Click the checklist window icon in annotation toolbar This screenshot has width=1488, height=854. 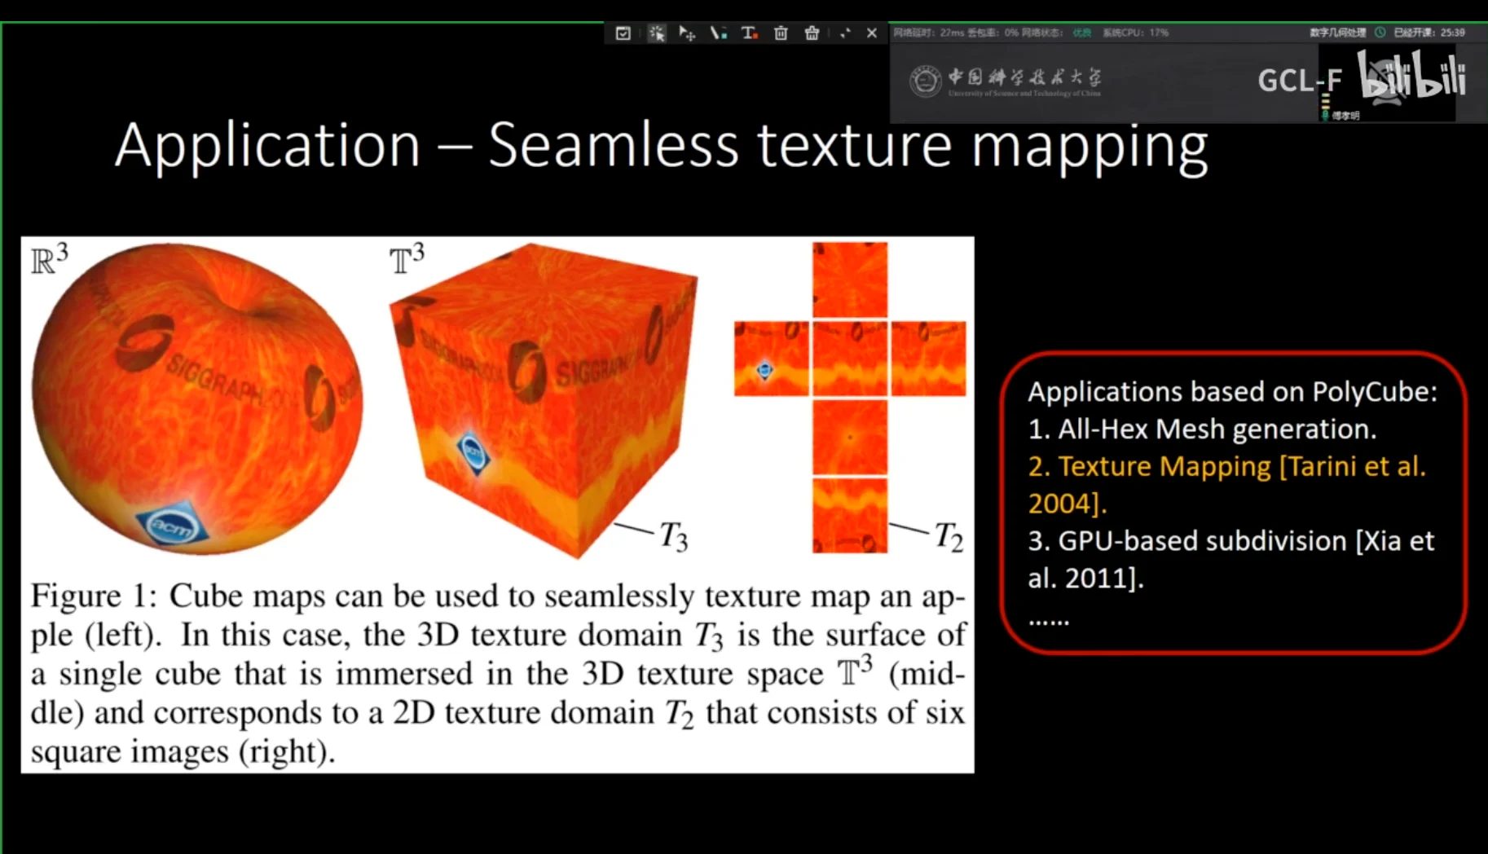623,33
